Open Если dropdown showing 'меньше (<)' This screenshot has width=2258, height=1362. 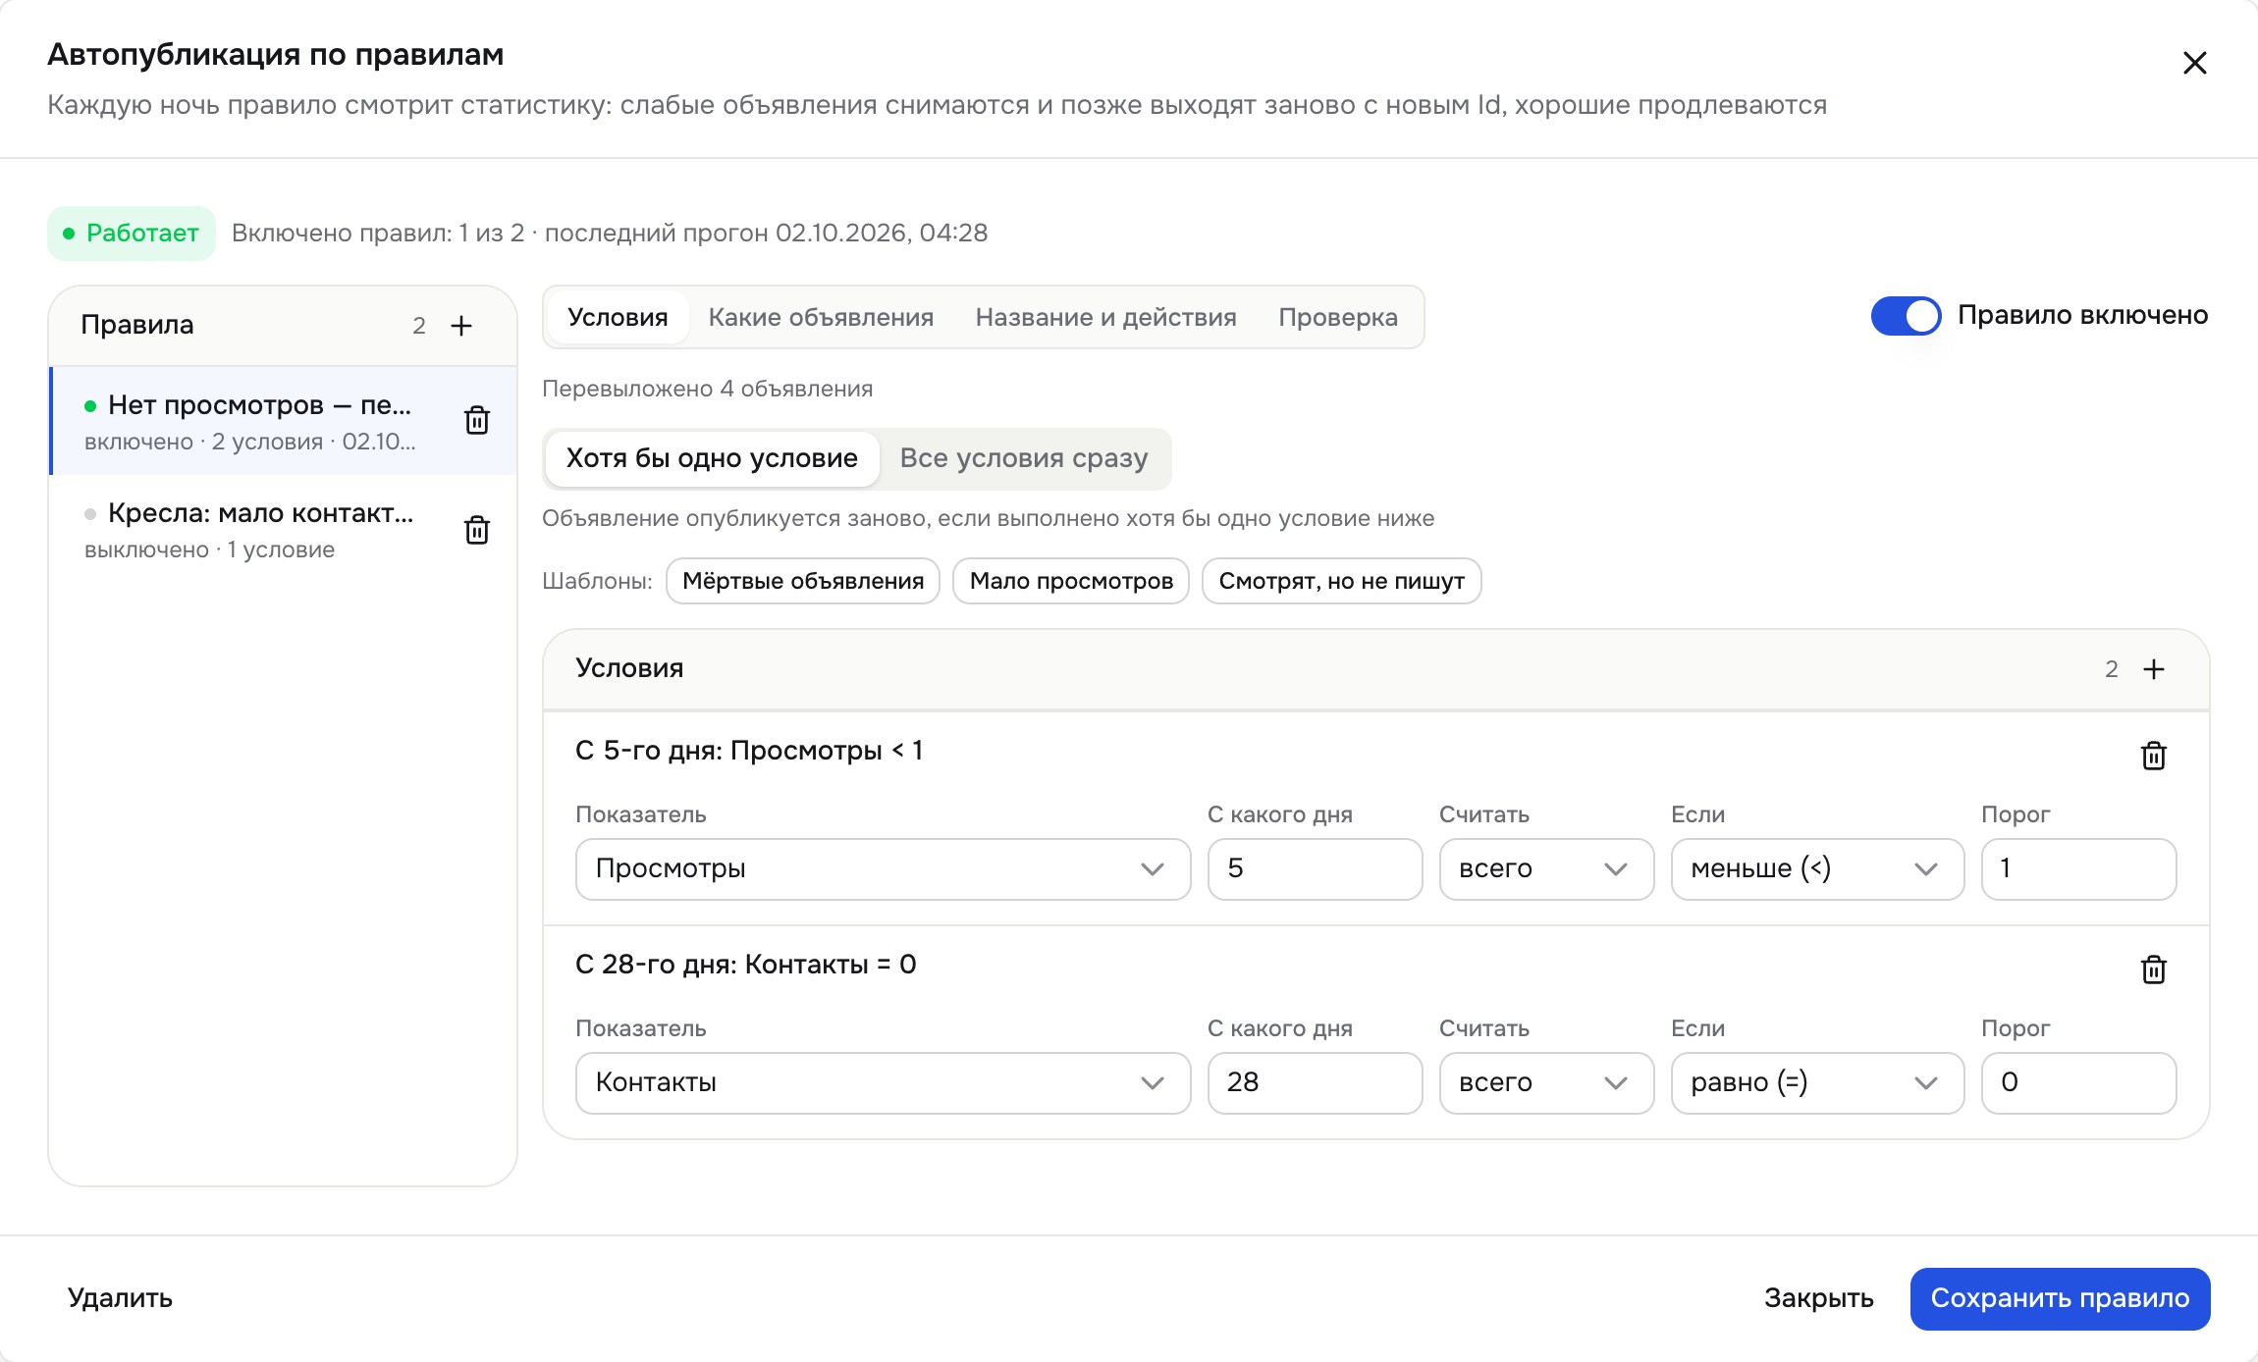1817,869
